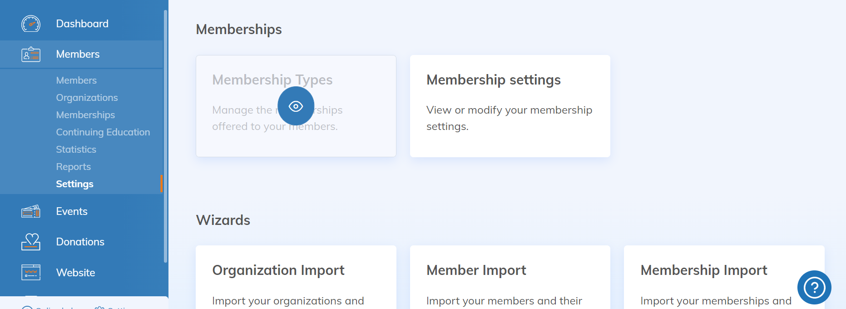Click the Website browser window icon

pyautogui.click(x=31, y=273)
